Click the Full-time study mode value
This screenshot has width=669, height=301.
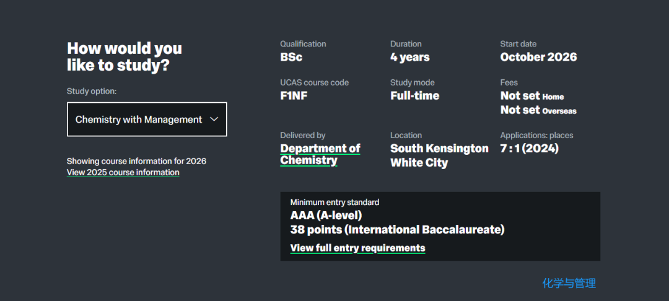point(414,95)
